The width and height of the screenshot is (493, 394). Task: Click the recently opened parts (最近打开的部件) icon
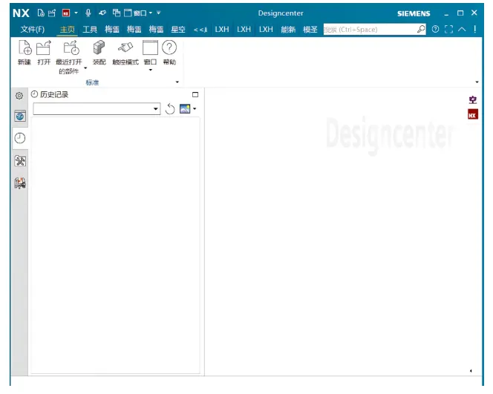[71, 47]
